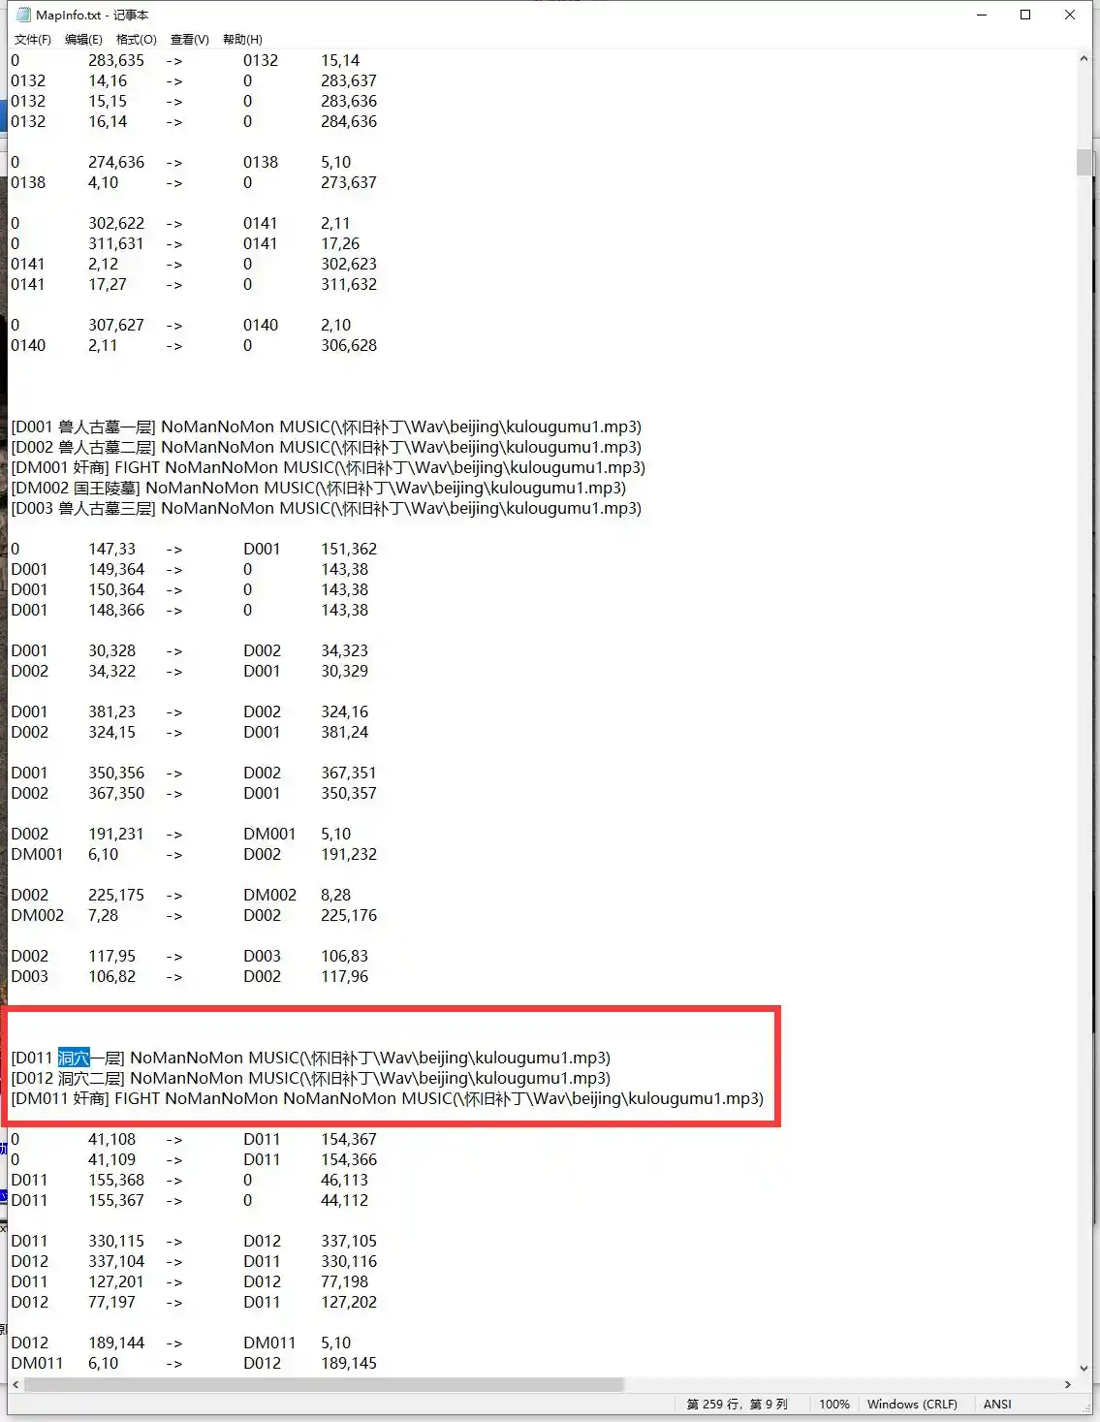Click D003 in the destination column
The width and height of the screenshot is (1100, 1422).
point(262,956)
